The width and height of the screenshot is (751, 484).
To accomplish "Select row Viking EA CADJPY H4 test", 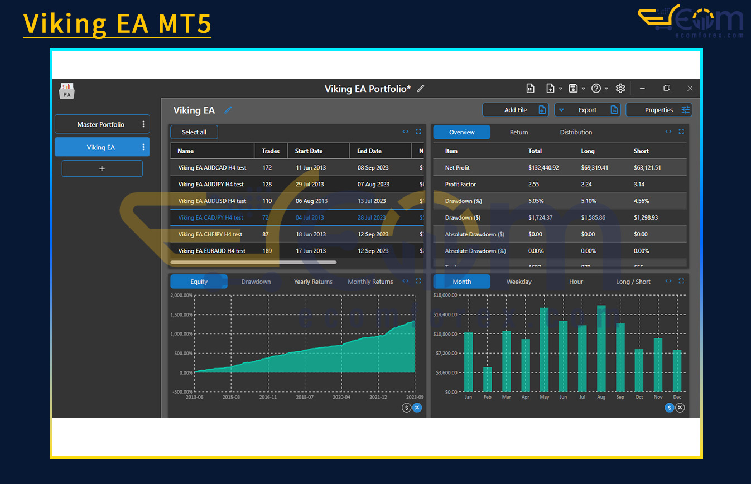I will (297, 217).
